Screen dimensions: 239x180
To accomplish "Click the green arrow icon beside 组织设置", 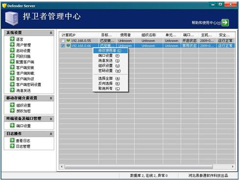I will click(x=12, y=105).
